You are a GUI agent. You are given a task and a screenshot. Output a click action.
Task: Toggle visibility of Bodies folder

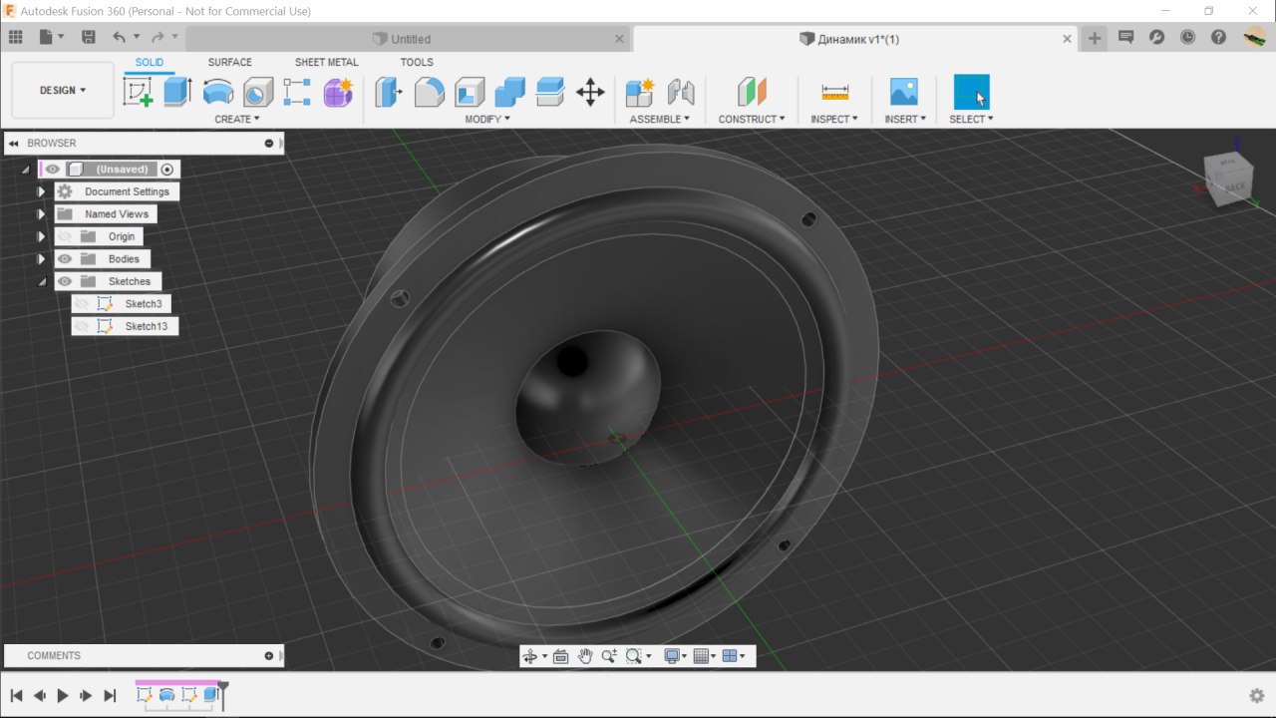65,259
